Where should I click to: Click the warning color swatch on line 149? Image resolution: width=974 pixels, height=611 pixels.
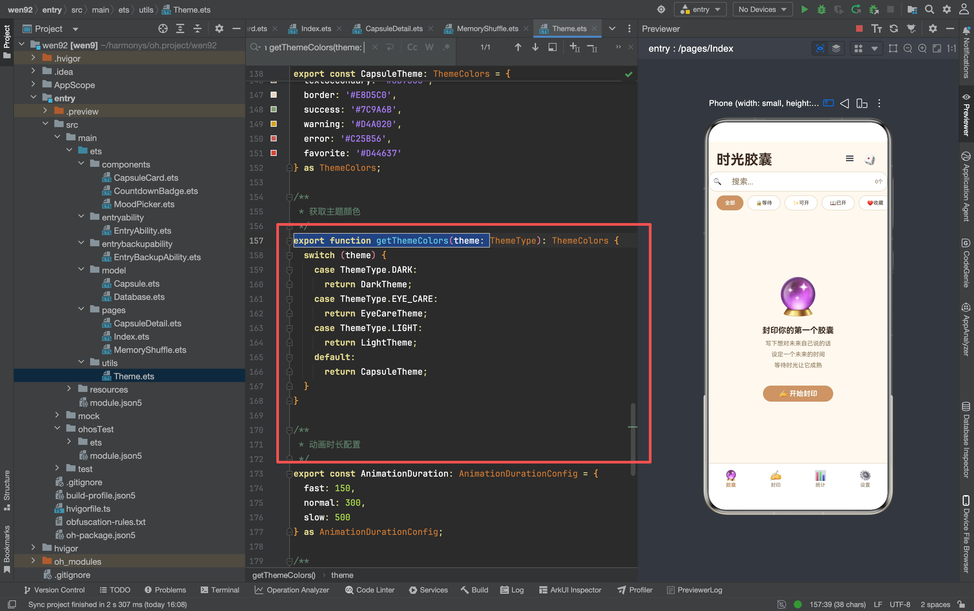(274, 124)
